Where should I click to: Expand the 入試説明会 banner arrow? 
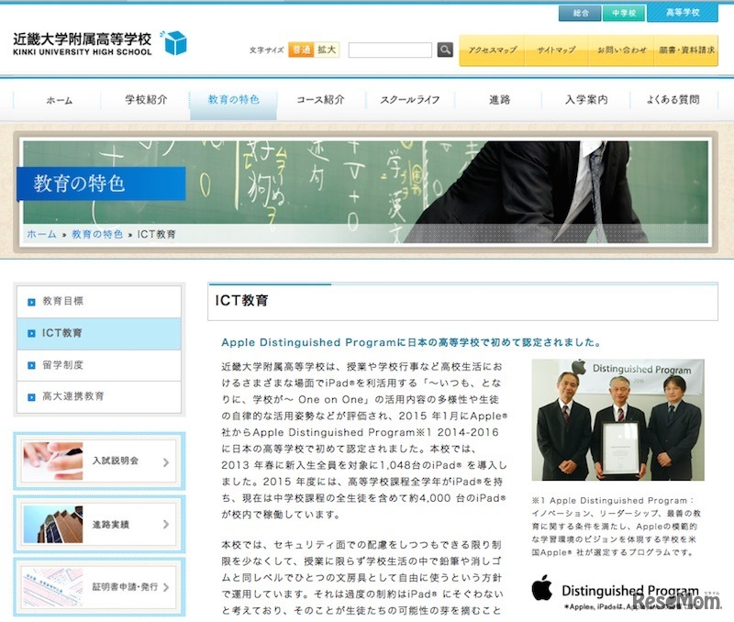point(166,461)
